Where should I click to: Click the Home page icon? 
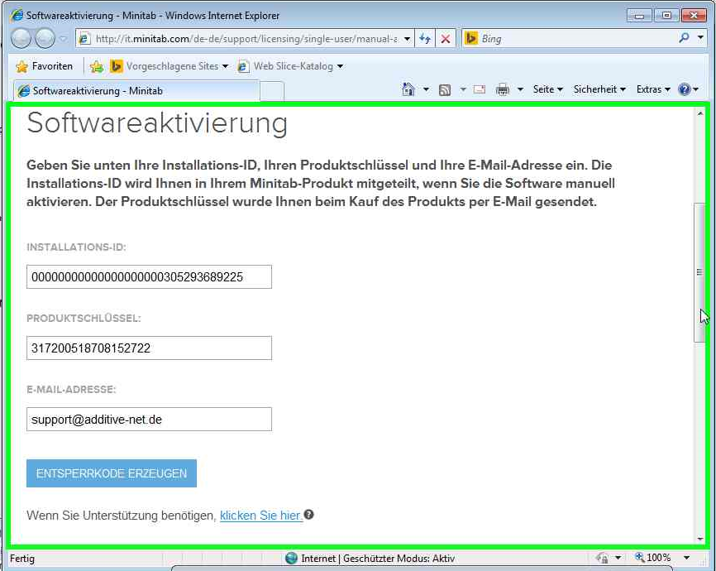click(x=408, y=89)
